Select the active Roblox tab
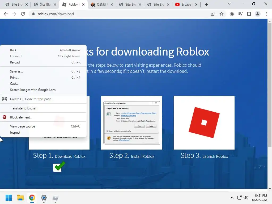This screenshot has height=204, width=272. point(73,5)
